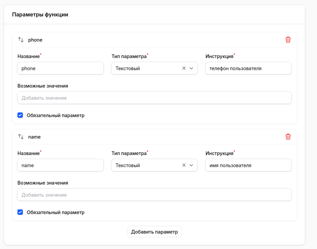Collapse the name parameter header title

[x=34, y=137]
